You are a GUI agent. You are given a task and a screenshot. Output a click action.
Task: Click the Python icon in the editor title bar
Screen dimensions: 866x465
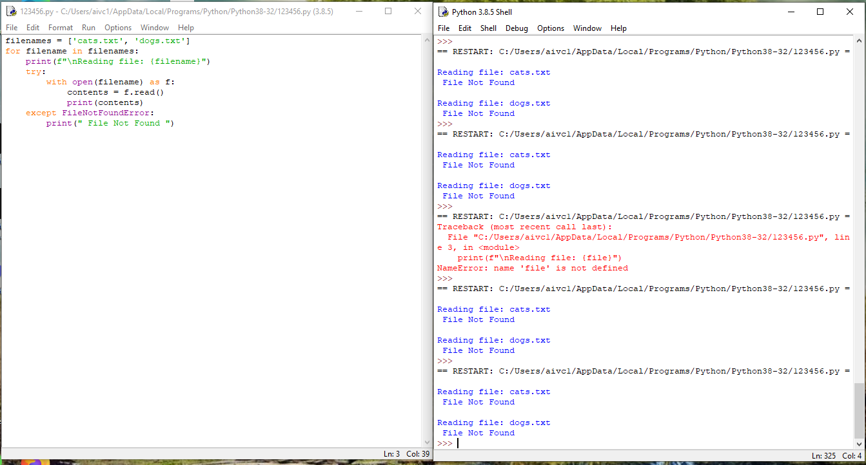point(11,12)
